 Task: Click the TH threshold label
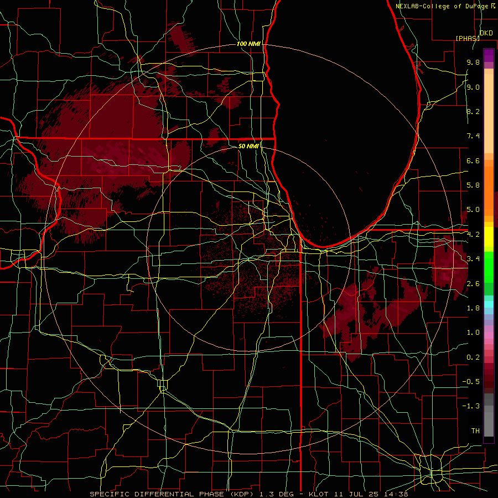(x=475, y=431)
